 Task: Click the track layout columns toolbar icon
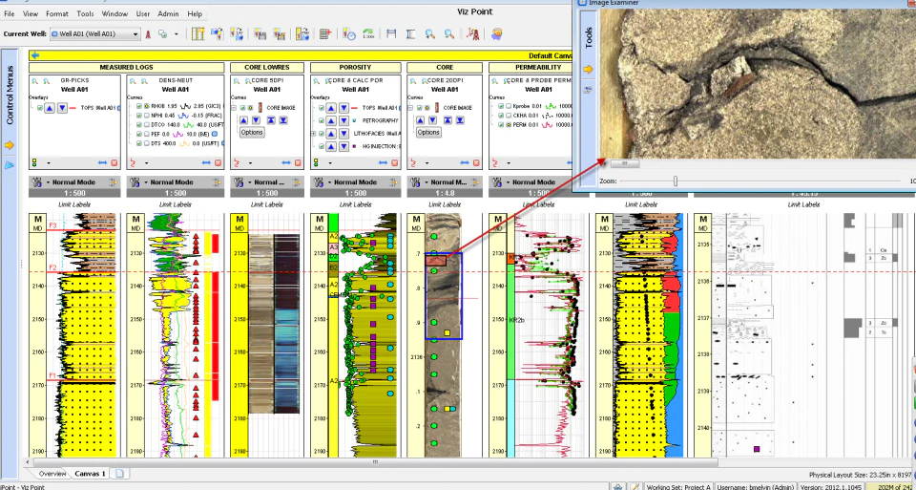click(x=198, y=34)
